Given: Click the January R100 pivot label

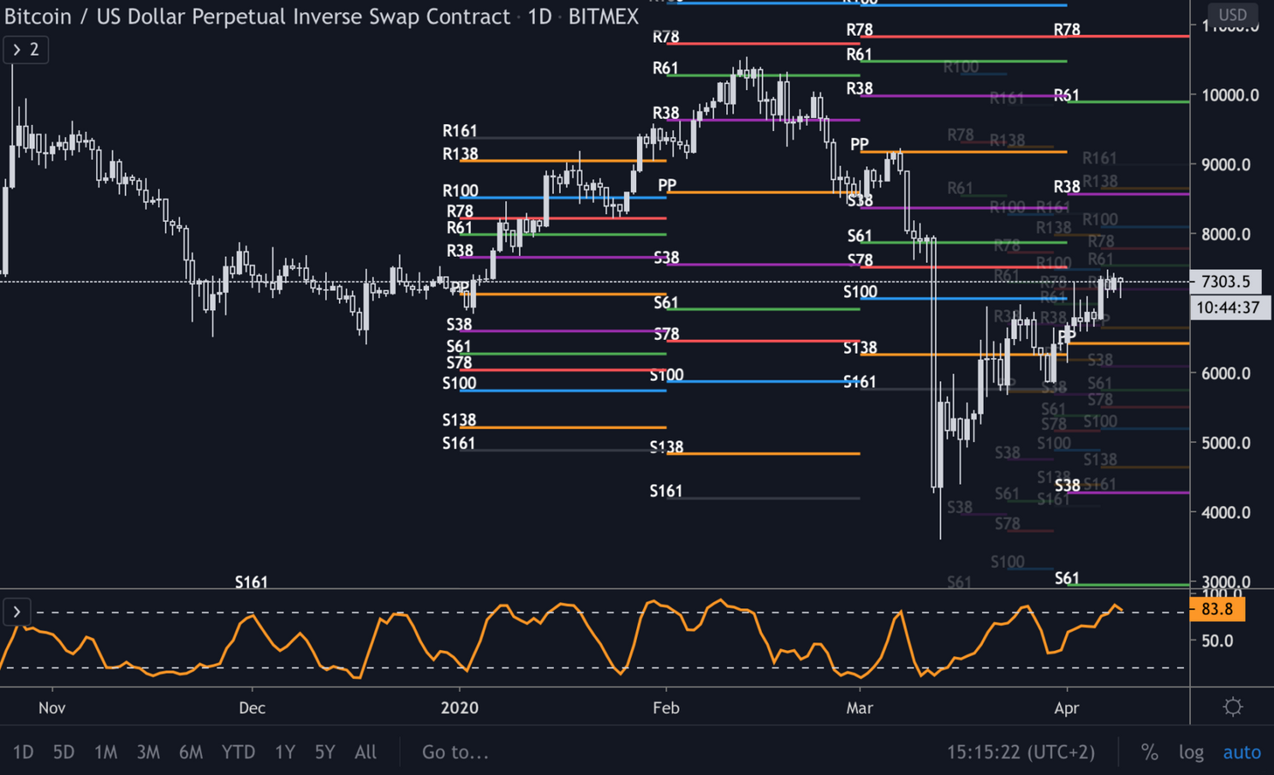Looking at the screenshot, I should 460,191.
